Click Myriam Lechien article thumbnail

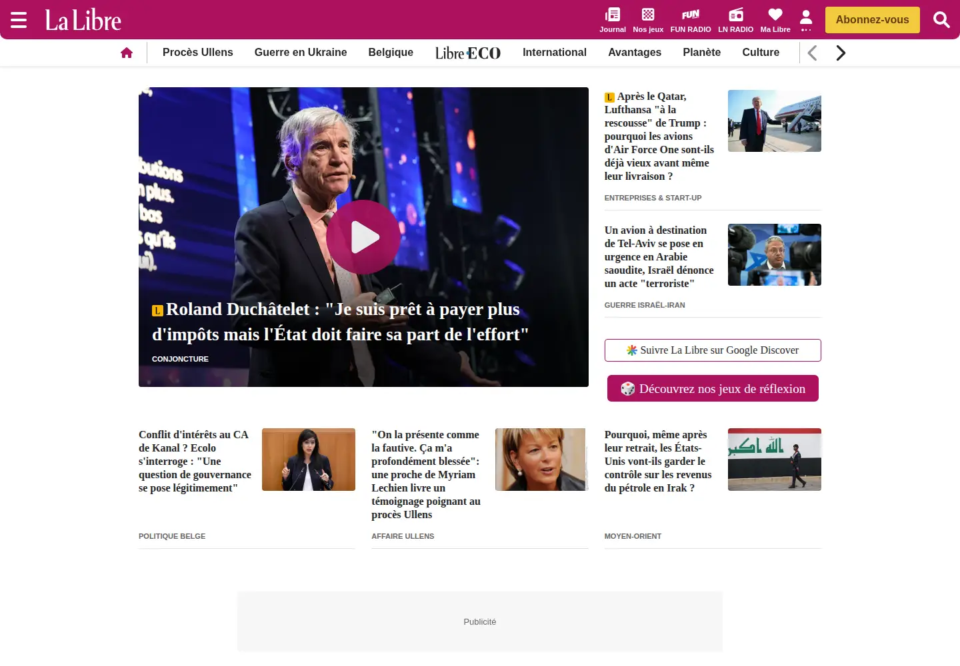click(x=542, y=460)
